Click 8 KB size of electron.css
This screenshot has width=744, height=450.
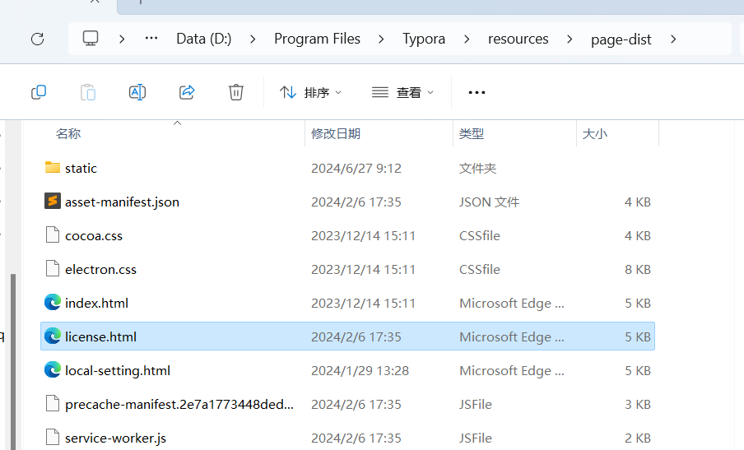638,269
